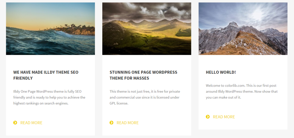Click the arrow icon under the Hello World post
This screenshot has width=294, height=138.
[x=208, y=117]
